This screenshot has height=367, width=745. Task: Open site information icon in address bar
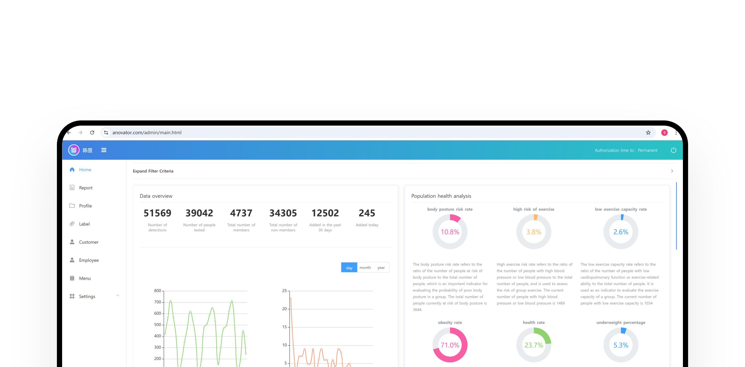[x=106, y=132]
